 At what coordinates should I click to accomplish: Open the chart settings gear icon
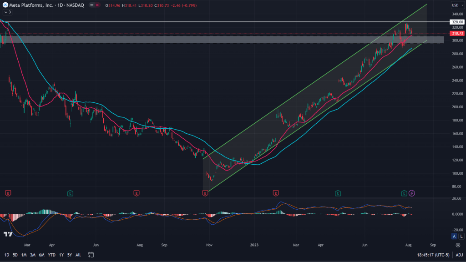[x=457, y=244]
